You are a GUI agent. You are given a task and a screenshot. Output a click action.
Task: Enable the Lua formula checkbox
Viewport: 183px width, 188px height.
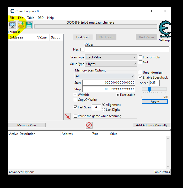(x=140, y=57)
